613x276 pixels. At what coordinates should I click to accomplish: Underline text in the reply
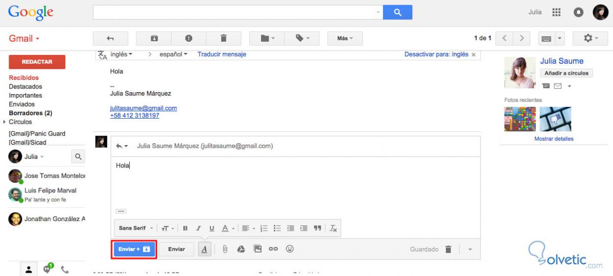coord(211,228)
